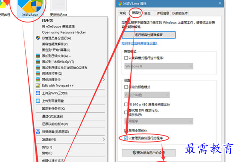Expand the 其他压缩命令 submenu arrow
Screen dimensions: 237x162
pyautogui.click(x=104, y=80)
